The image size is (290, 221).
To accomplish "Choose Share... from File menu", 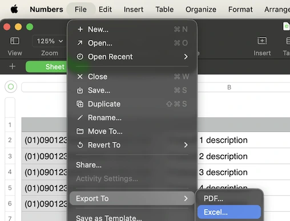I will point(132,165).
